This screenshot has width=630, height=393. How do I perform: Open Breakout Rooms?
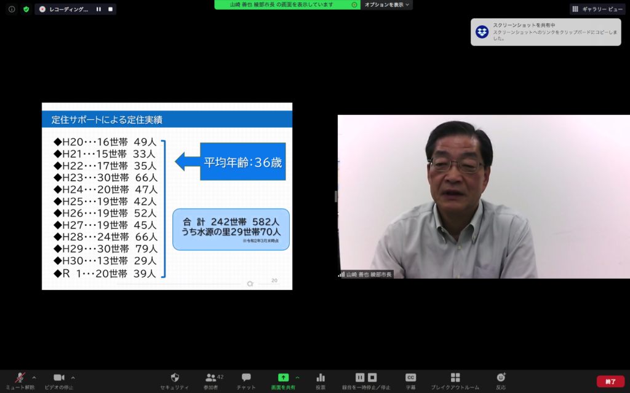tap(455, 378)
